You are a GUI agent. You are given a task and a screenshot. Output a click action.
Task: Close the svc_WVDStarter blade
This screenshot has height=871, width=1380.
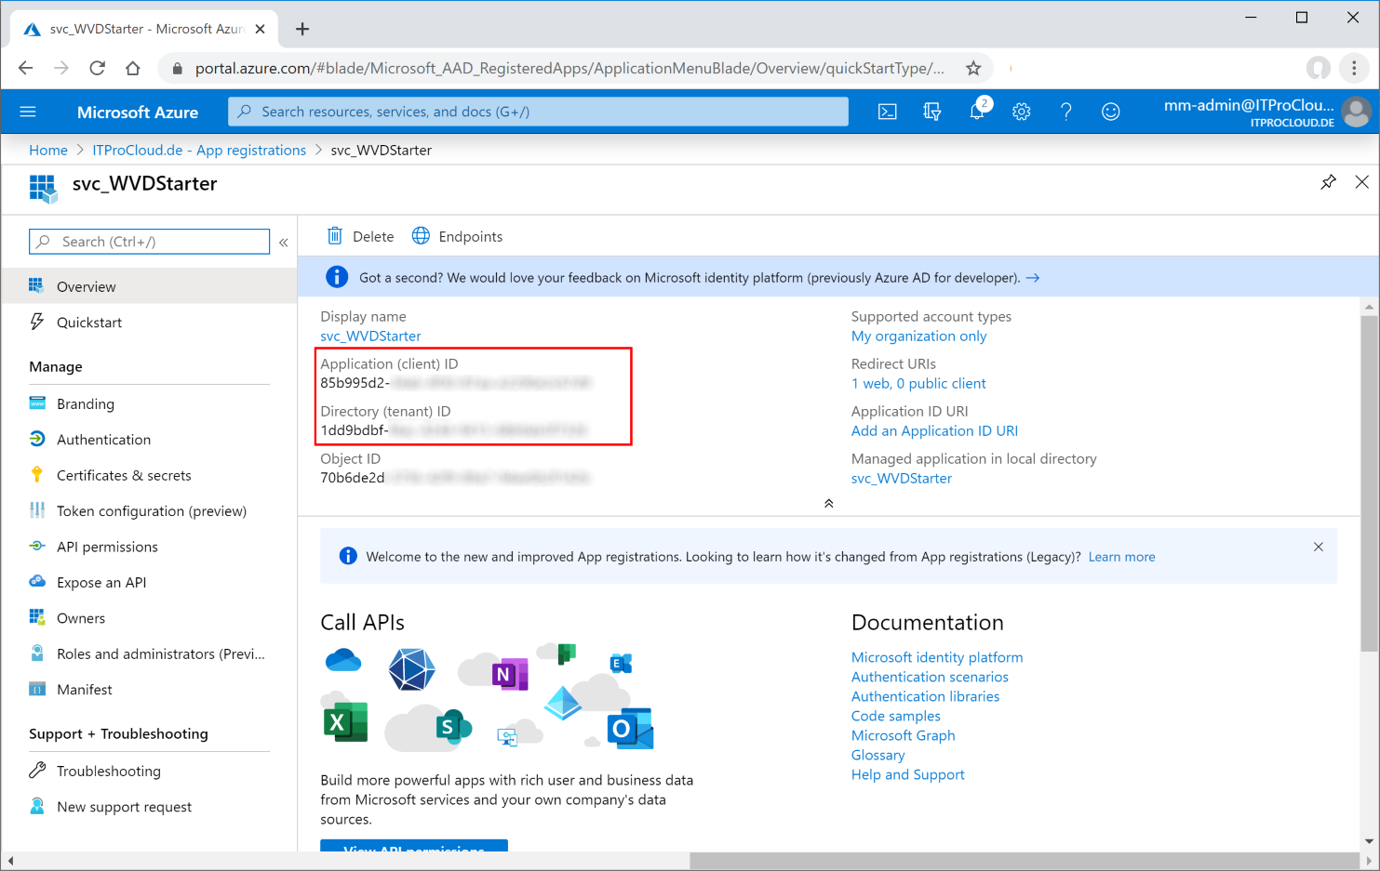point(1361,182)
